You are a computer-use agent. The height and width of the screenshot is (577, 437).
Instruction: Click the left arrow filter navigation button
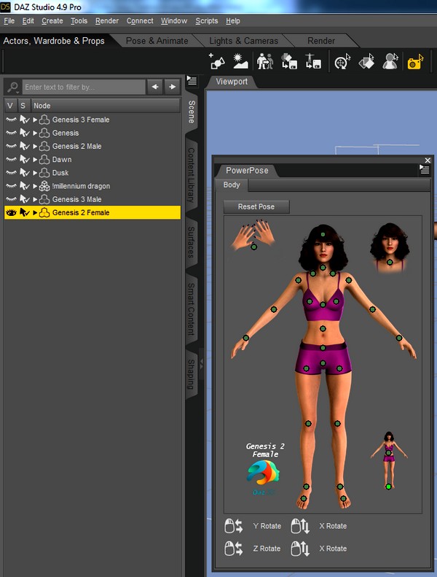(x=155, y=87)
